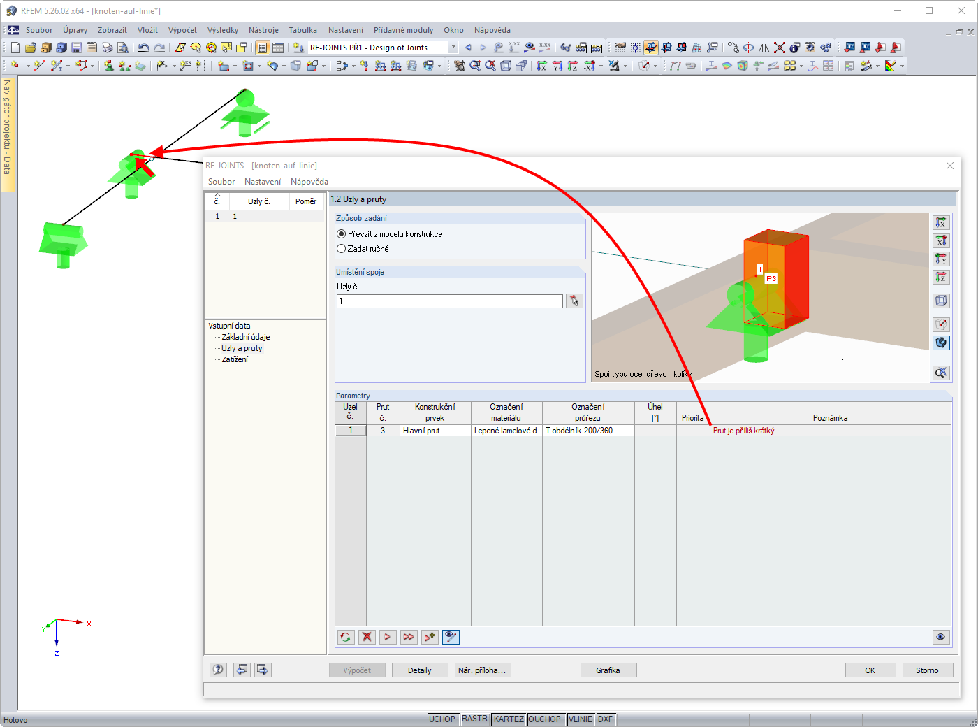Screen dimensions: 978x727
Task: Click the arrow-with-star icon below table
Action: tap(430, 637)
